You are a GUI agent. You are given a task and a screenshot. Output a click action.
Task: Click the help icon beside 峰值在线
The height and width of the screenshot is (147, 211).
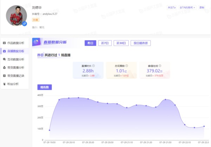coord(160,66)
